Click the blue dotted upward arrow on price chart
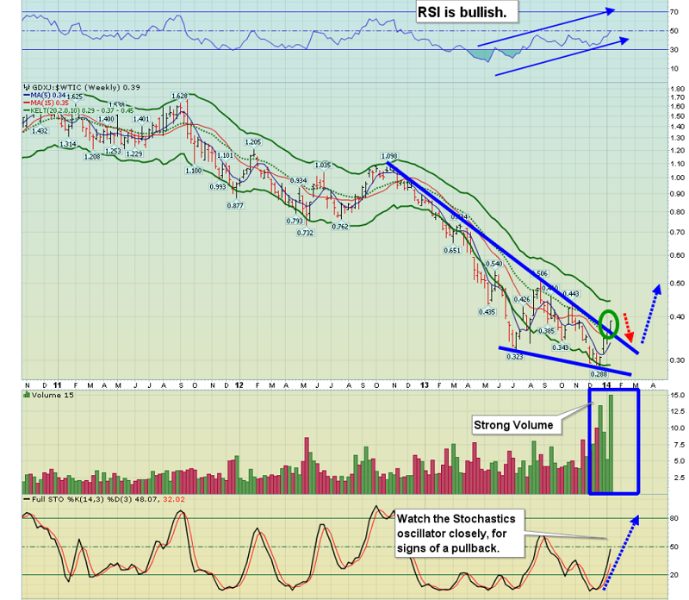Screen dimensions: 689x600 point(648,316)
